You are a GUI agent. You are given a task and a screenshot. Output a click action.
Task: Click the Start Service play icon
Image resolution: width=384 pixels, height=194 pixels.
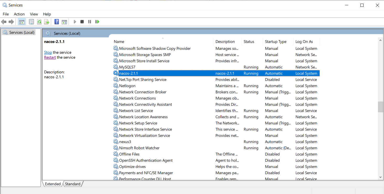coord(75,22)
